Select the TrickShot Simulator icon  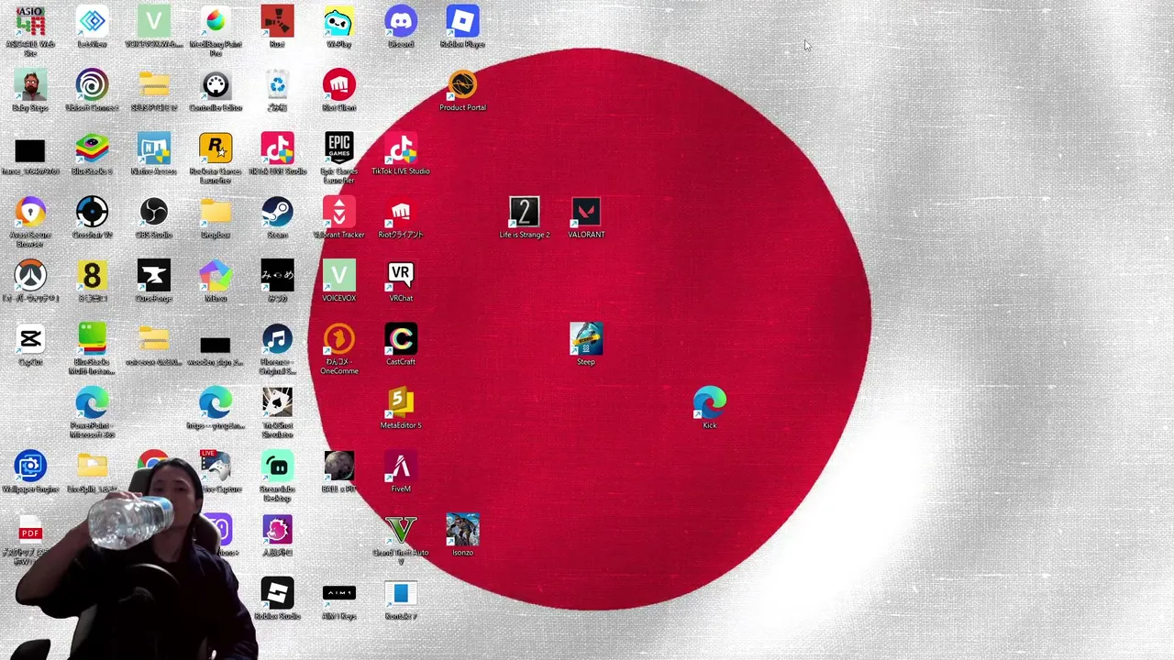pos(277,403)
